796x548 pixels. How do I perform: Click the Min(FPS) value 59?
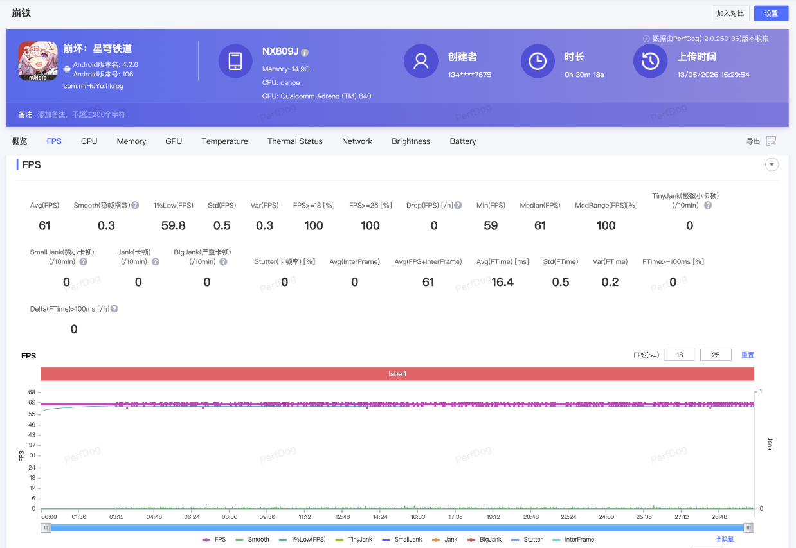click(491, 225)
